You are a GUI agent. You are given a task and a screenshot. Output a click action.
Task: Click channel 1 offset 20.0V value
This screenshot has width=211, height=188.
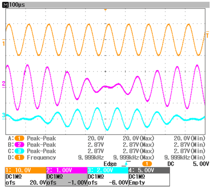coord(38,183)
